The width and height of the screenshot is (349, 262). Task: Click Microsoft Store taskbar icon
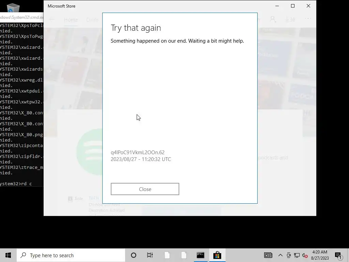coord(217,255)
